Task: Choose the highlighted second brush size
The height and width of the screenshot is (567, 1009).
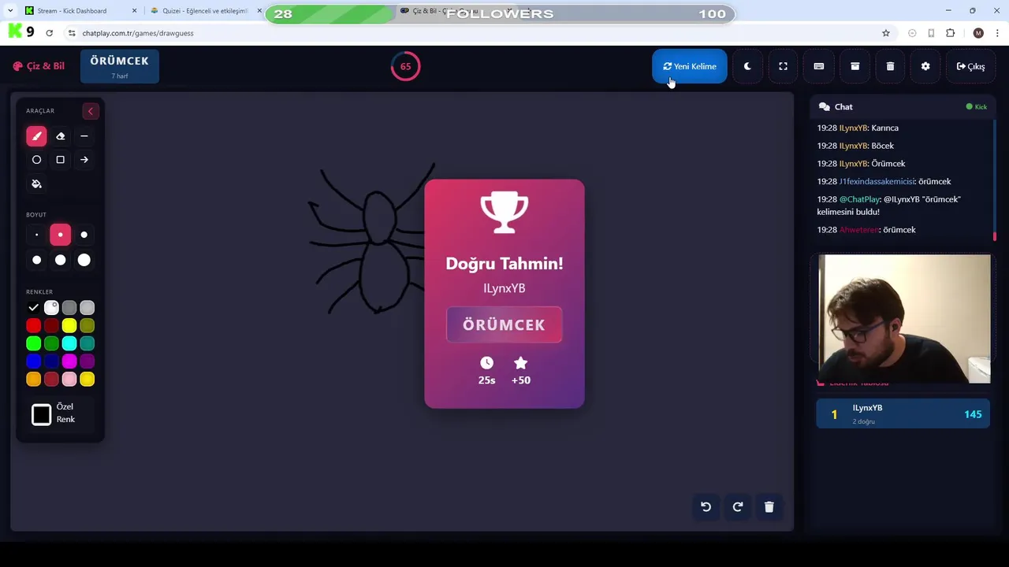Action: 60,235
